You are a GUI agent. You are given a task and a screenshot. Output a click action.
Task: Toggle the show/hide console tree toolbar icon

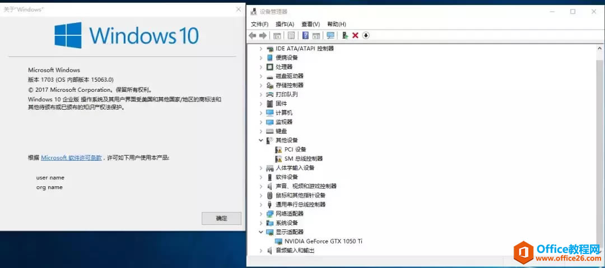[277, 35]
